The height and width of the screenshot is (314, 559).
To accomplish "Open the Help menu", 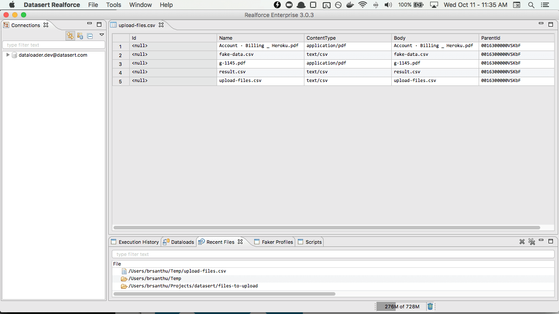I will [x=166, y=5].
